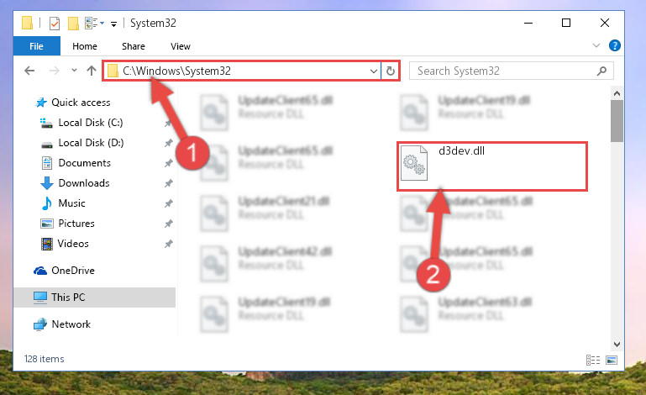
Task: Open the View ribbon tab
Action: (x=181, y=46)
